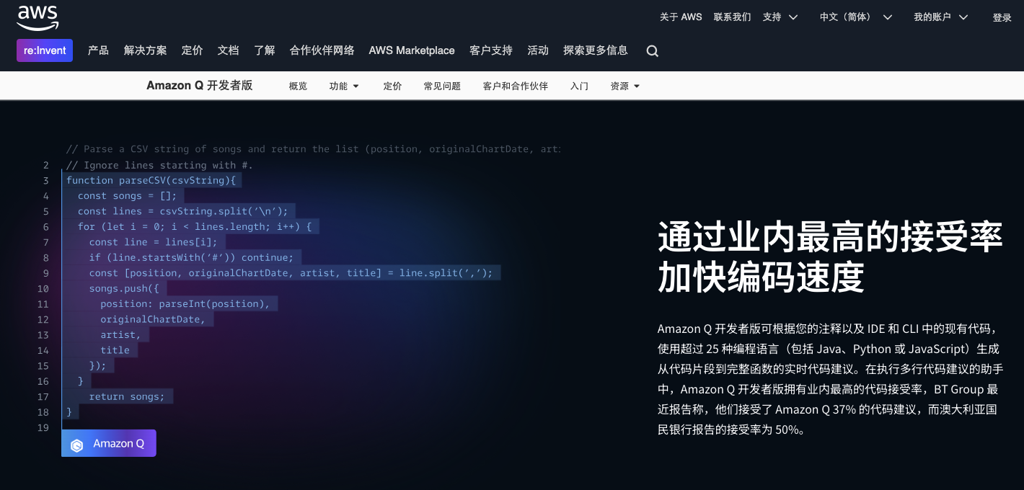Open the 产品 menu
This screenshot has height=490, width=1024.
pos(98,50)
